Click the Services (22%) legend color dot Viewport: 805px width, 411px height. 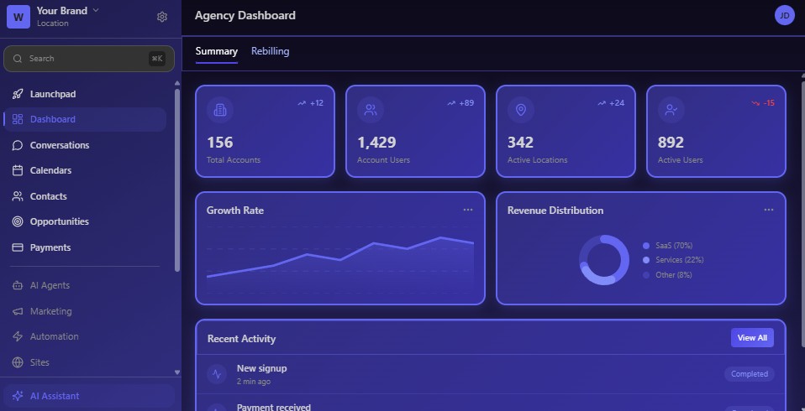point(646,260)
